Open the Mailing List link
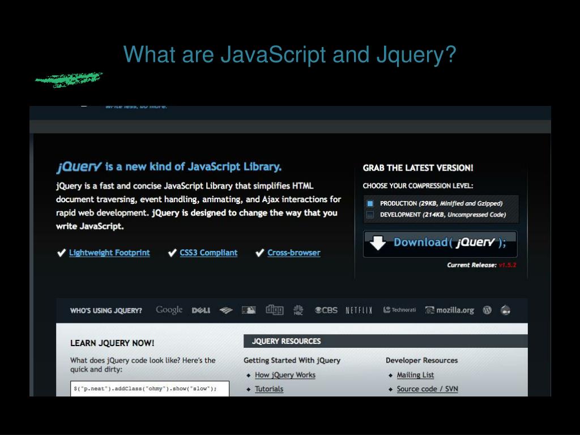This screenshot has height=435, width=580. click(x=415, y=375)
